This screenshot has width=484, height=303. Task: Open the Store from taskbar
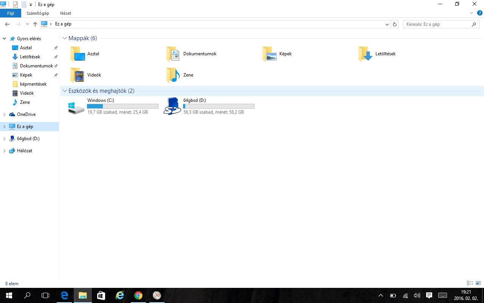(101, 295)
